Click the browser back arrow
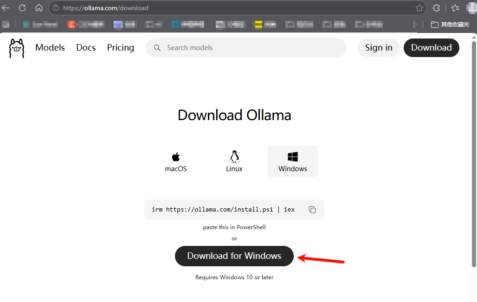The width and height of the screenshot is (477, 302). pos(6,8)
